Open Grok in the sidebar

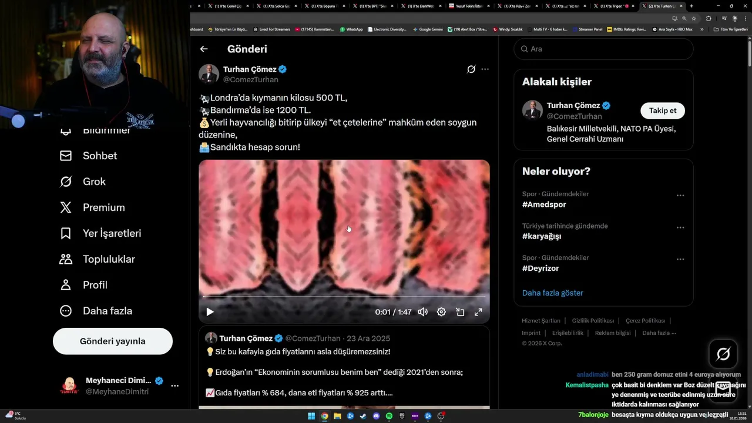tap(83, 182)
